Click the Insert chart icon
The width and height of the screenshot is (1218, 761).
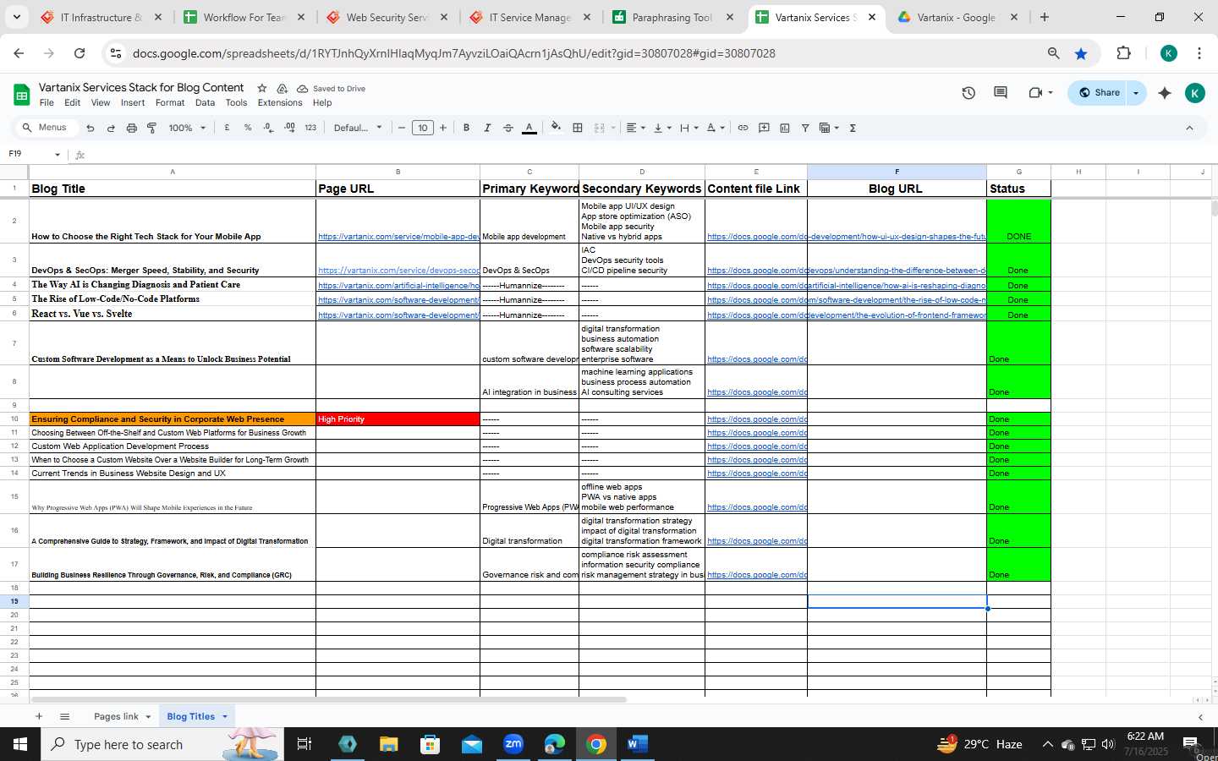785,128
